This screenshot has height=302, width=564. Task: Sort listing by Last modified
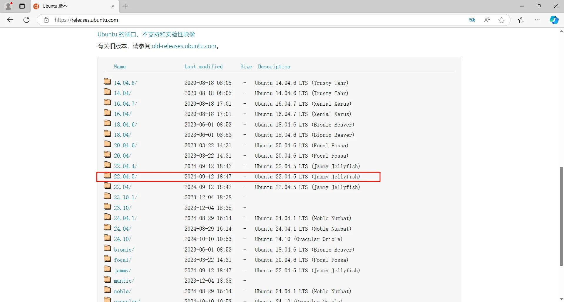click(203, 67)
